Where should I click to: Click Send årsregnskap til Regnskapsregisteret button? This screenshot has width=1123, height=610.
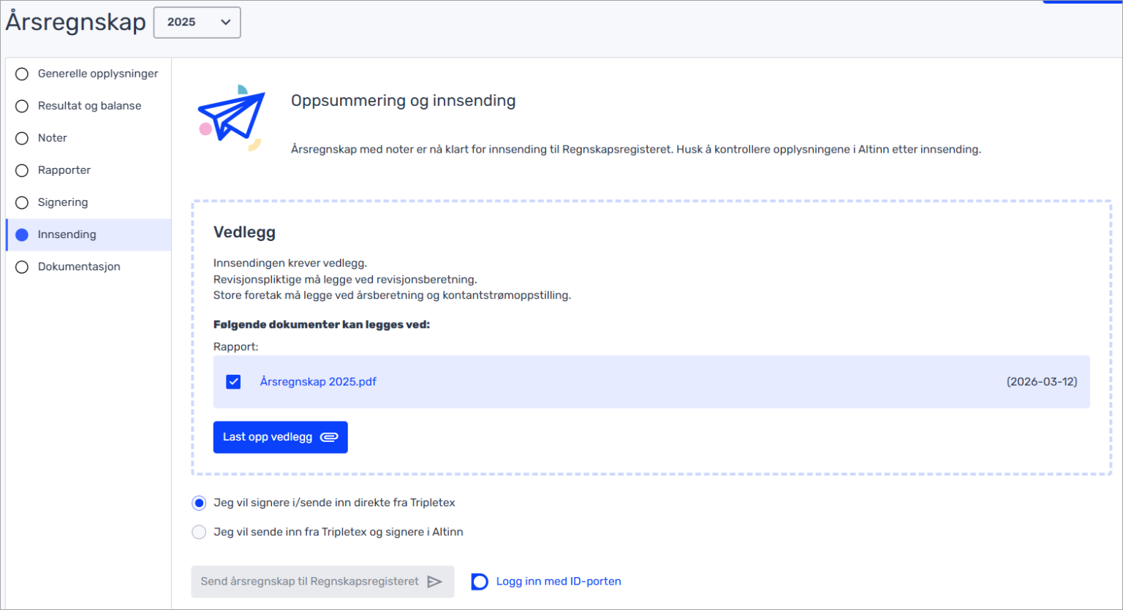click(x=310, y=582)
